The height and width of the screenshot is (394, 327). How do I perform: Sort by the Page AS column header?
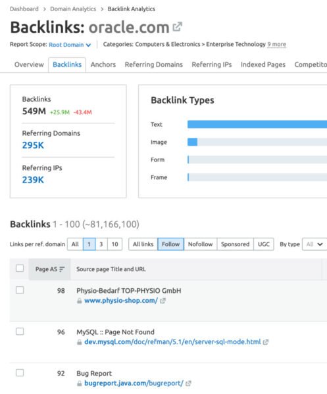(49, 269)
